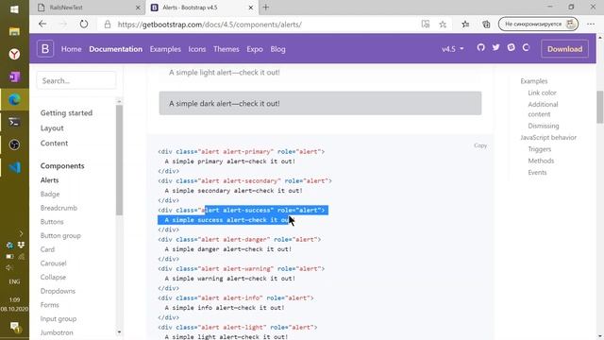Screen dimensions: 604x340
Task: Launch Yandex browser from taskbar
Action: point(14,55)
